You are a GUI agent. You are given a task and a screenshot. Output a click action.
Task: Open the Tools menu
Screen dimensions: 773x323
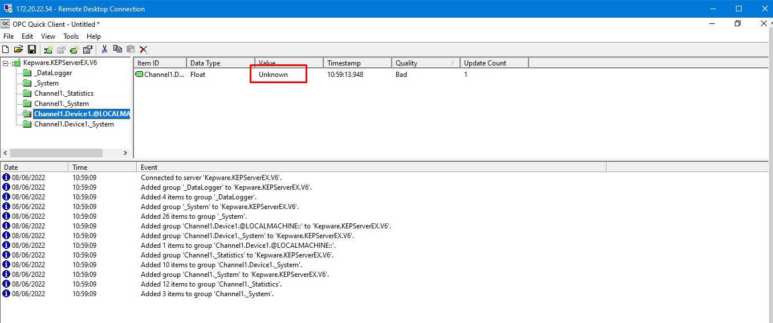point(71,36)
